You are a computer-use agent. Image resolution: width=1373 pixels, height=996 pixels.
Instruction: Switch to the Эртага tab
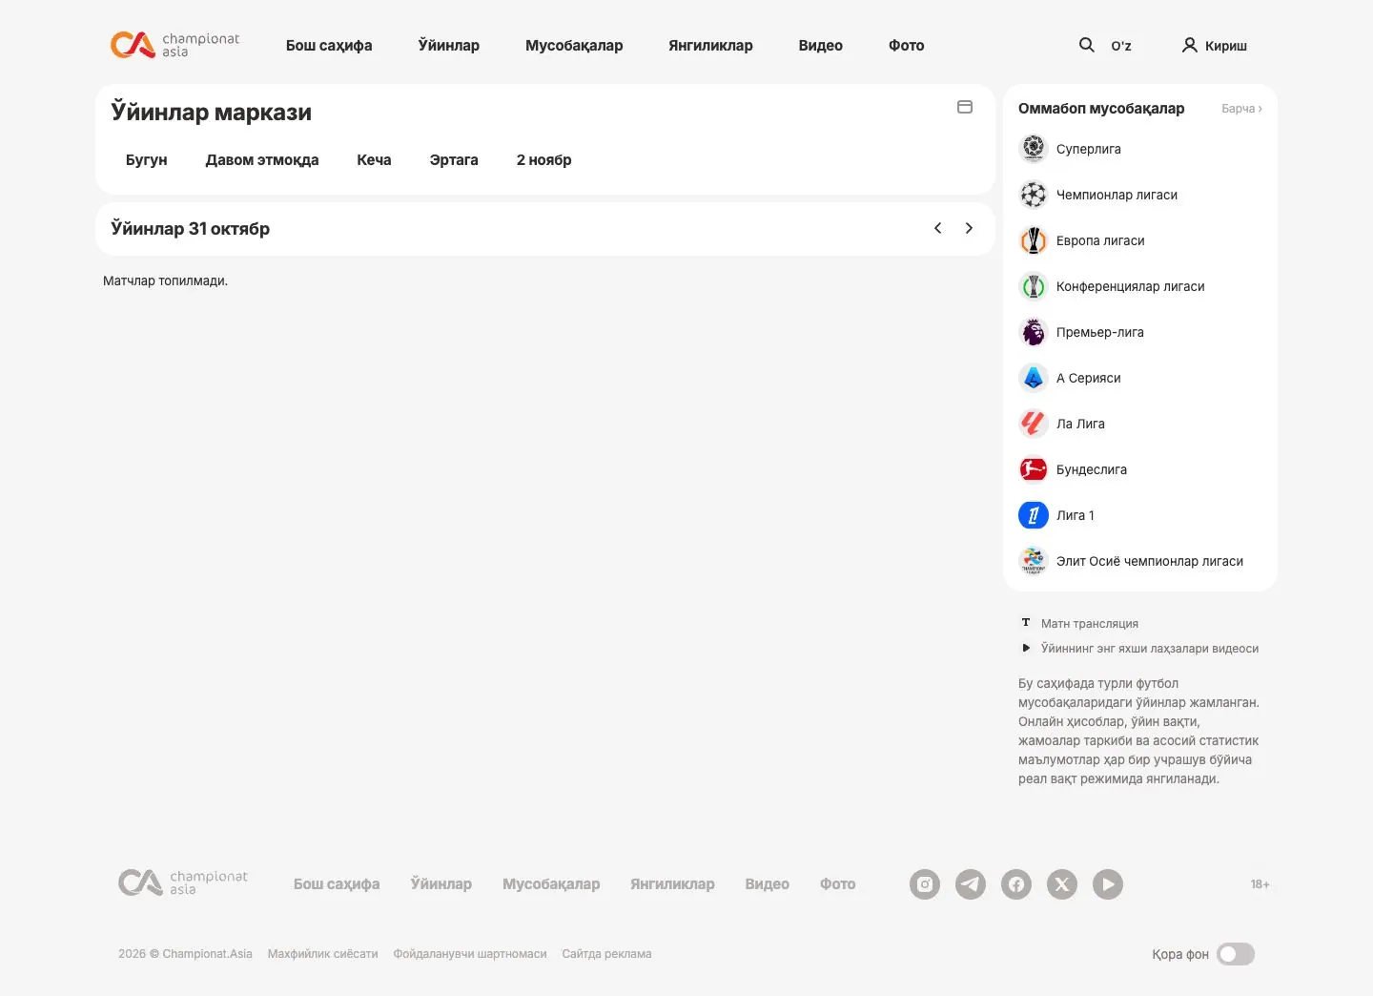pyautogui.click(x=454, y=160)
